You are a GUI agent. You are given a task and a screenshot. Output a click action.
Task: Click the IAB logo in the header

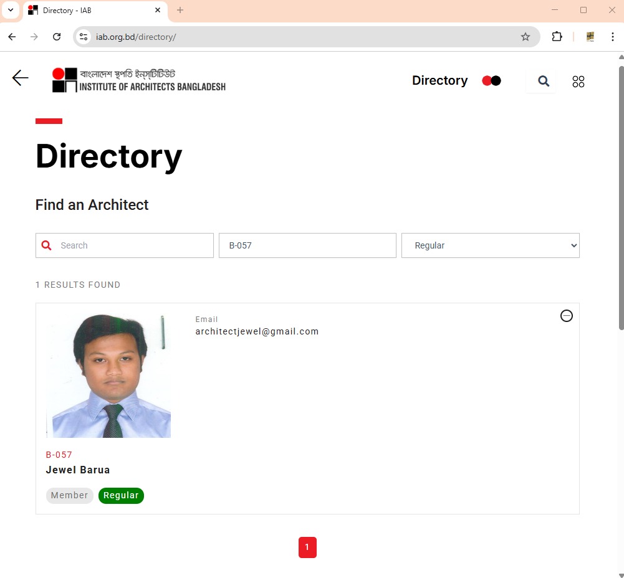tap(138, 80)
